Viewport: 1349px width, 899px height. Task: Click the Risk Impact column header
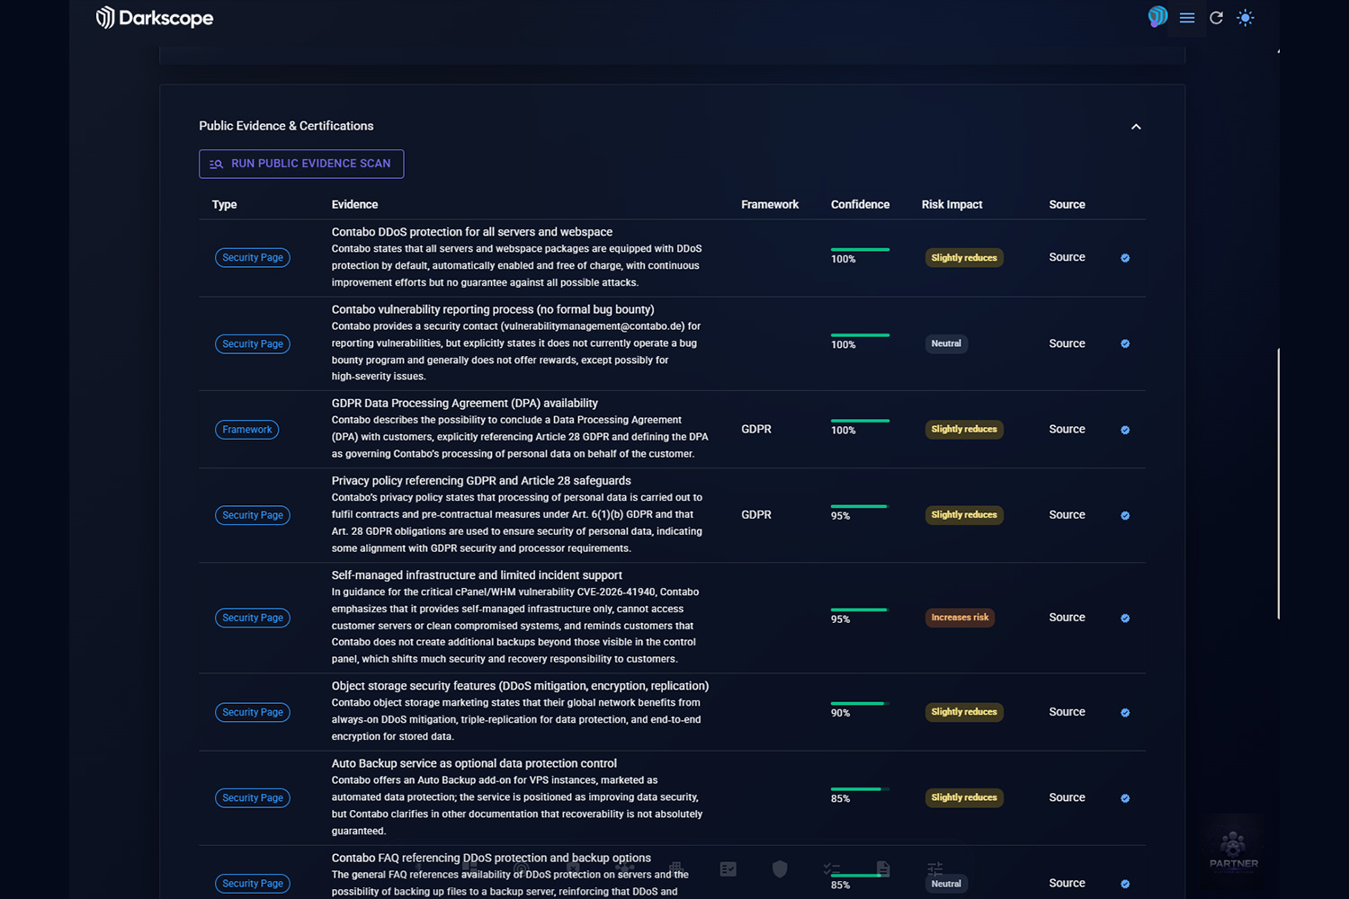tap(951, 205)
